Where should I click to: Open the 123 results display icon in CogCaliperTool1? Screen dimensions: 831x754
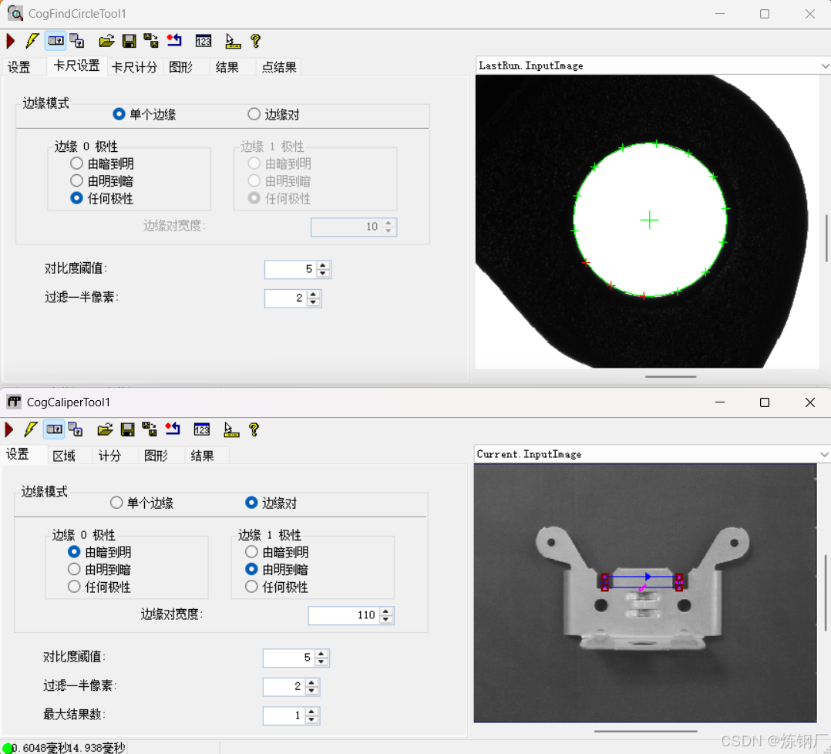(204, 429)
